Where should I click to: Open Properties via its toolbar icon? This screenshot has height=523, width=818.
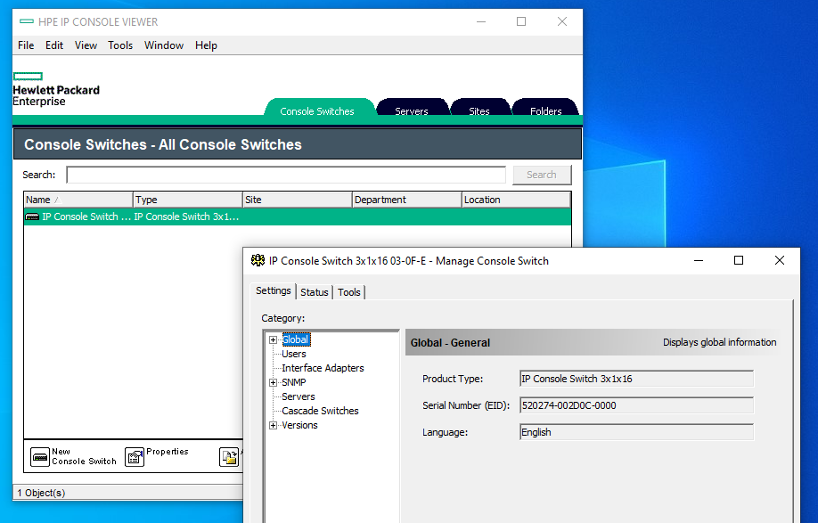click(135, 457)
